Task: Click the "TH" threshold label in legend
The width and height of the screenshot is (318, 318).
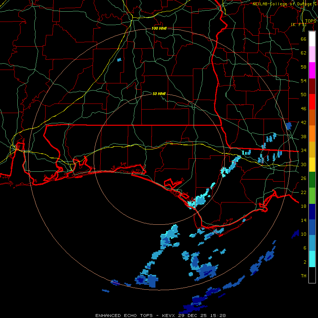Action: tap(304, 276)
